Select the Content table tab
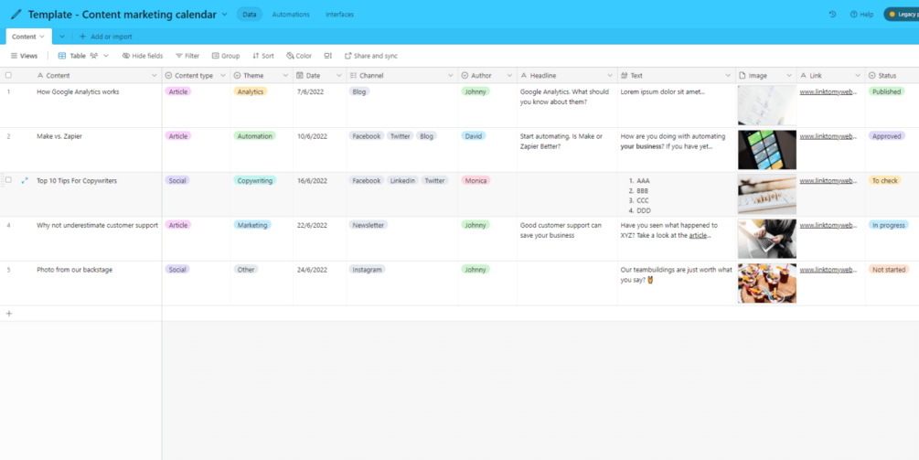 [28, 37]
